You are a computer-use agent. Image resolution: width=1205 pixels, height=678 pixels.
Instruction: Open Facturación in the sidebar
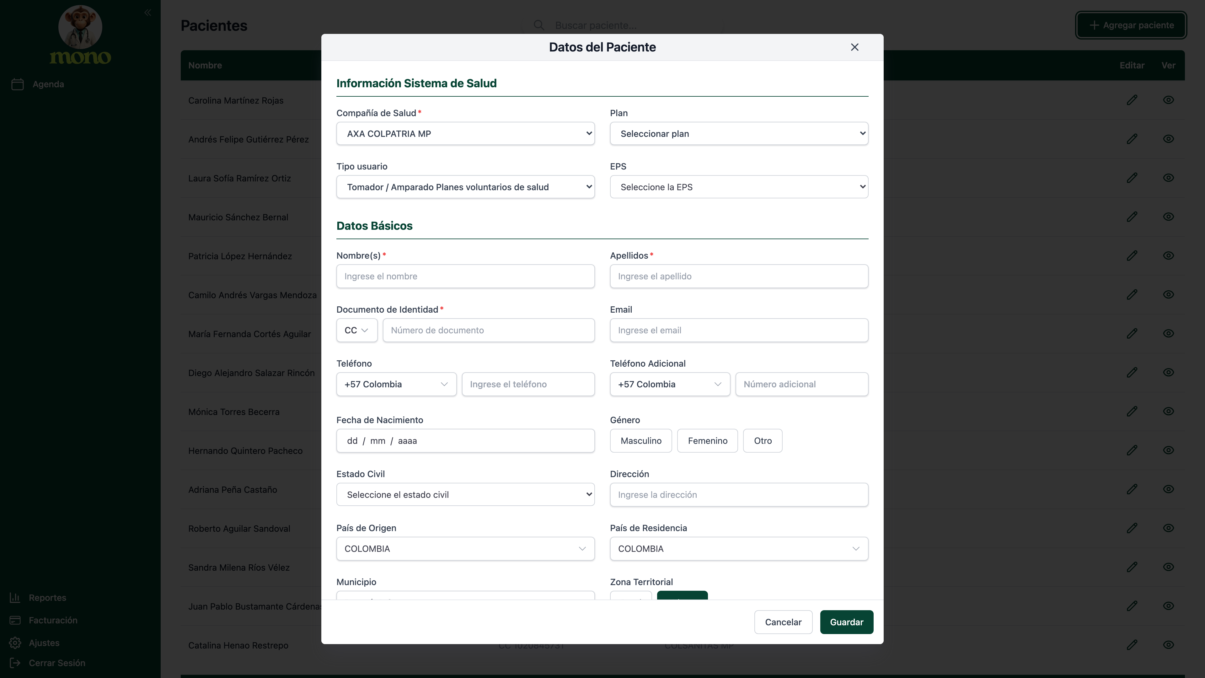click(44, 620)
